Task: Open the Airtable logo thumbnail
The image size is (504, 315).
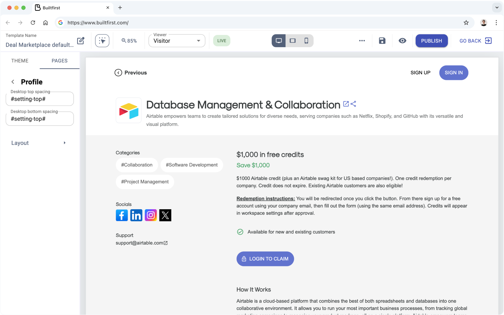Action: click(x=129, y=110)
